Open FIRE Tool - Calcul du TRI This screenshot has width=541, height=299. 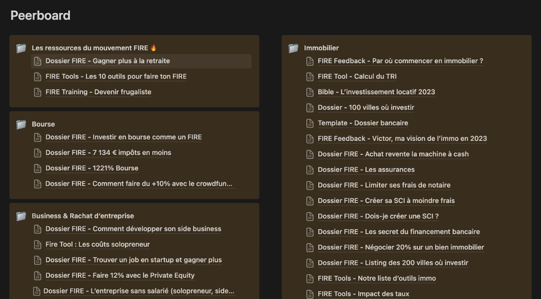[x=357, y=77]
